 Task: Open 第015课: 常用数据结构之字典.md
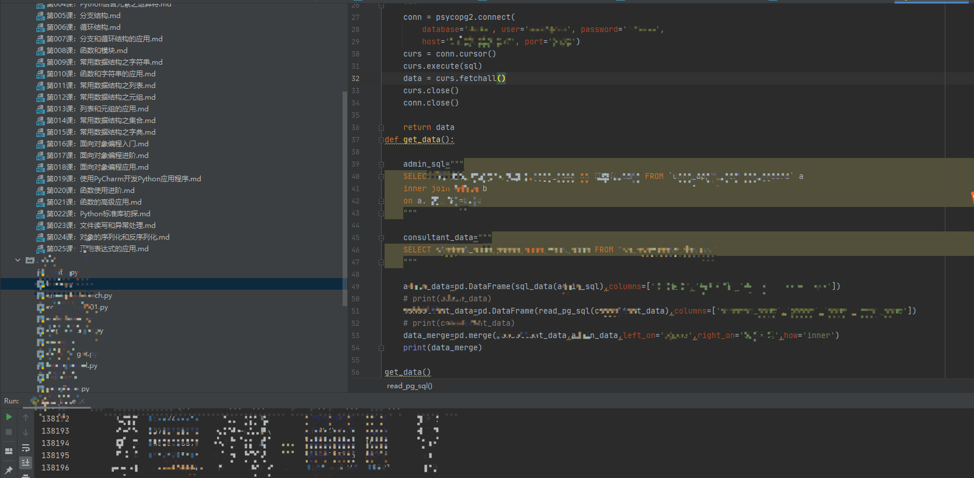pyautogui.click(x=101, y=132)
